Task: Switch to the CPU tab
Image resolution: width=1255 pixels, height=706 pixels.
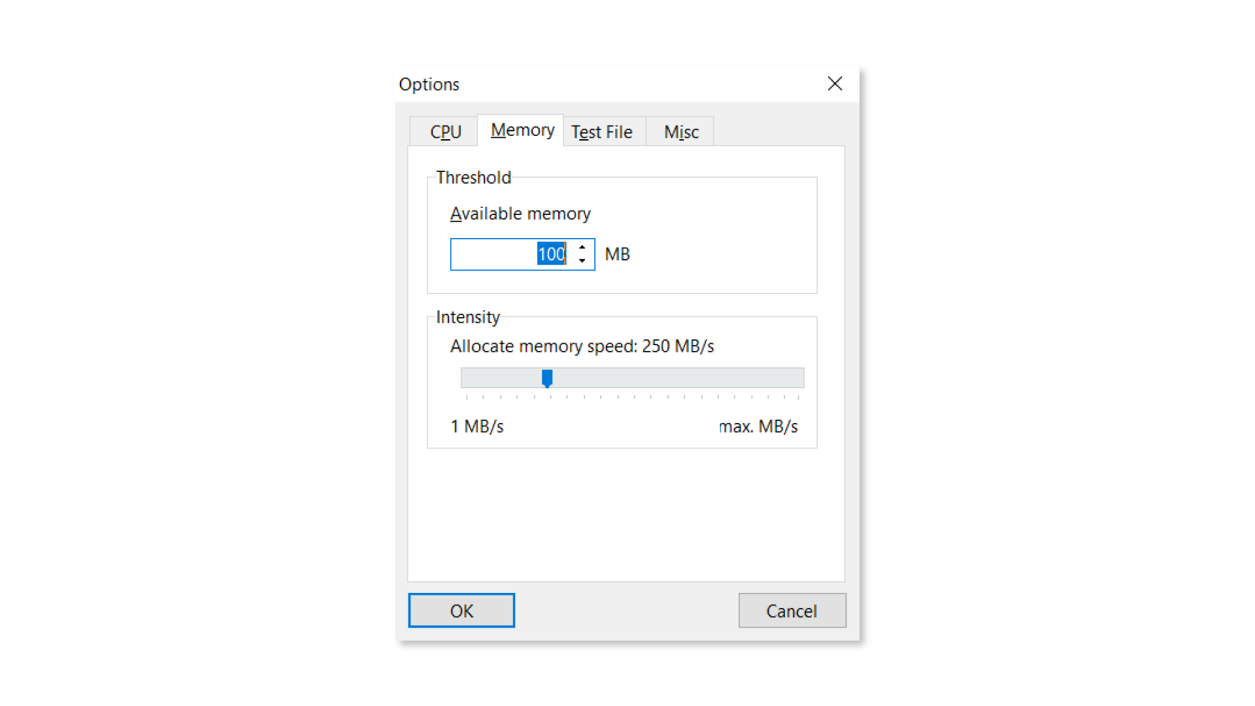Action: (x=445, y=132)
